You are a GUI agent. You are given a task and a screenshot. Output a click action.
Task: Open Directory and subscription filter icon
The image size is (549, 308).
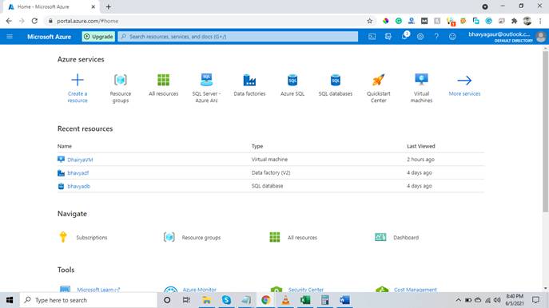388,37
